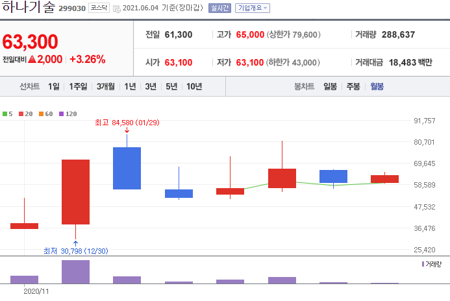Click the red 20 moving average swatch
Viewport: 450px width, 301px height.
point(21,114)
